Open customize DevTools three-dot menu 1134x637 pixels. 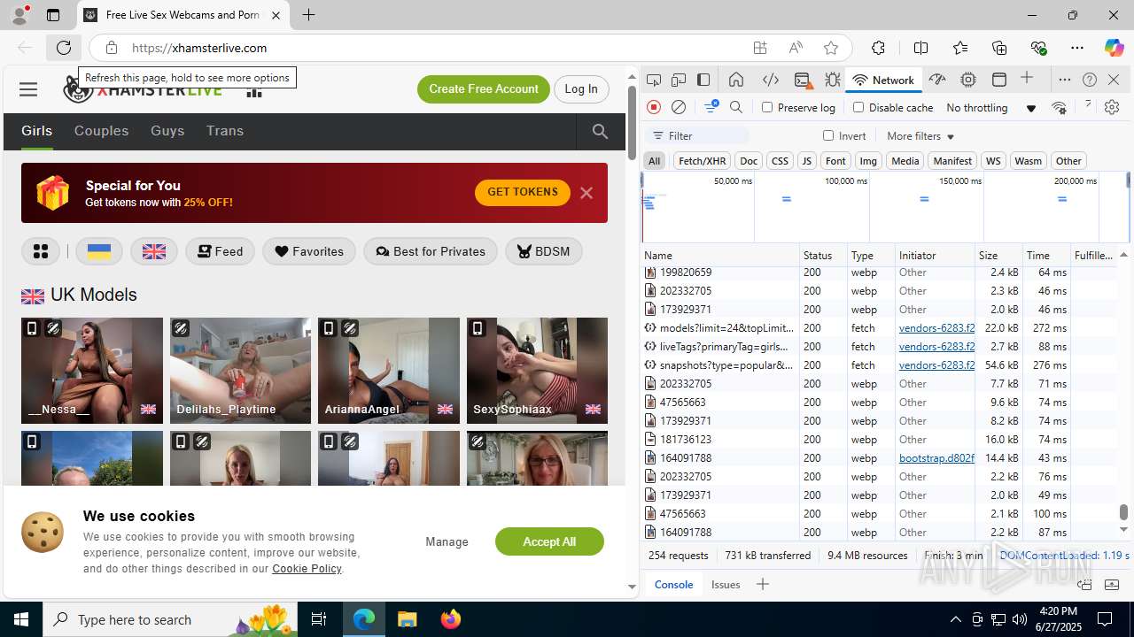[1065, 80]
